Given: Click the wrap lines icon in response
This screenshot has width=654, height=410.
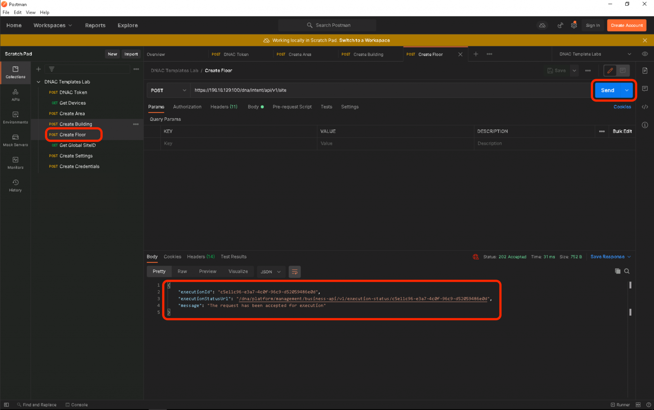Looking at the screenshot, I should 294,272.
